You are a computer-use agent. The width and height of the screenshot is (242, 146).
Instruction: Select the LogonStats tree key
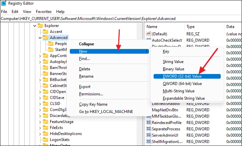click(x=60, y=140)
